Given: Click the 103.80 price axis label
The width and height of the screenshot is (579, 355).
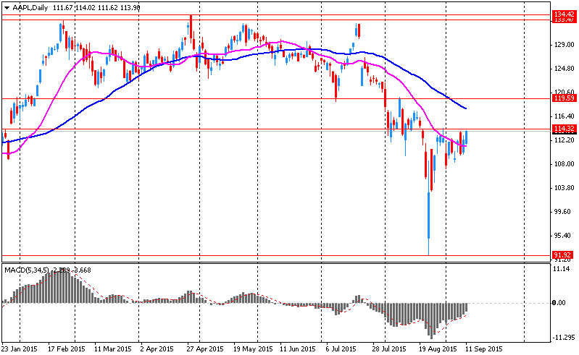Looking at the screenshot, I should click(x=564, y=188).
